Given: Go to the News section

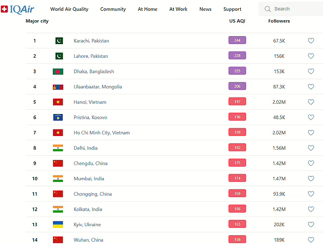Looking at the screenshot, I should [205, 9].
